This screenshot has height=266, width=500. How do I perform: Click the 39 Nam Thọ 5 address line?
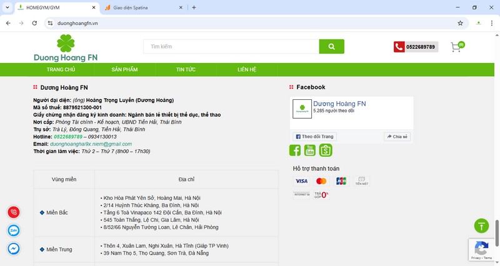[156, 253]
